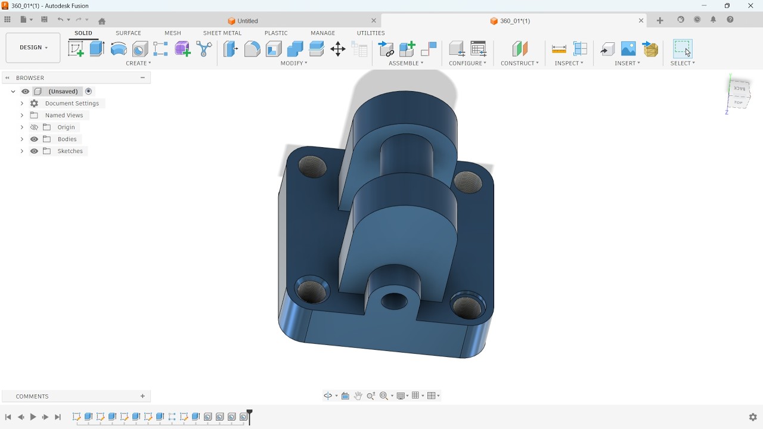Switch to the UTILITIES tab
Viewport: 763px width, 429px height.
(371, 33)
